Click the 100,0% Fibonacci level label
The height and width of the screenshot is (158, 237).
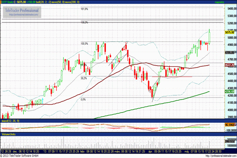85,44
